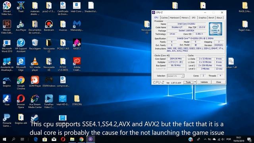Open the DS4Windows desktop icon
Viewport: 254px width, 143px height.
(49, 81)
